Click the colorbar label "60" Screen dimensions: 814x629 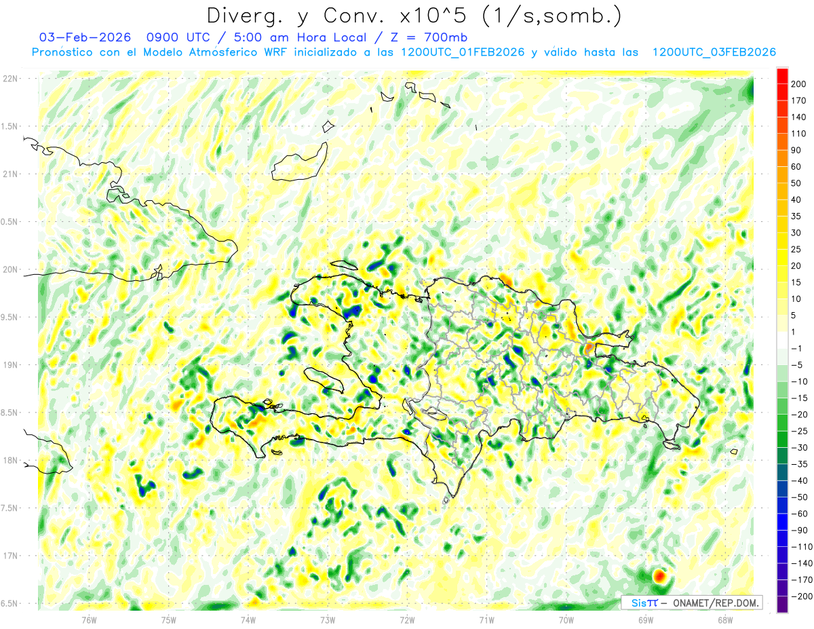[x=796, y=167]
